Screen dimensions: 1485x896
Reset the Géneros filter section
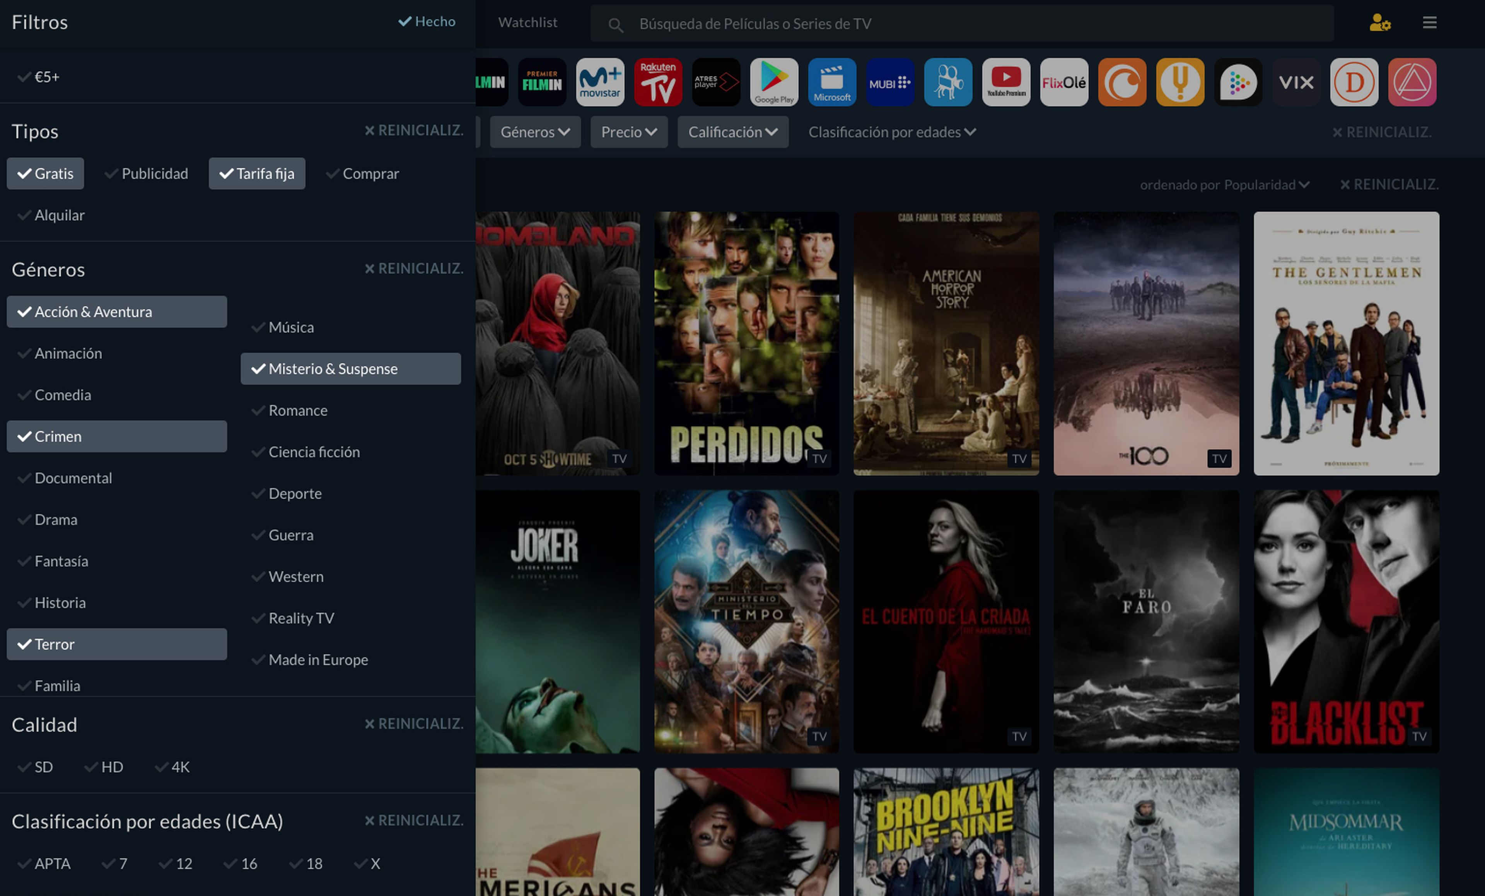click(414, 268)
